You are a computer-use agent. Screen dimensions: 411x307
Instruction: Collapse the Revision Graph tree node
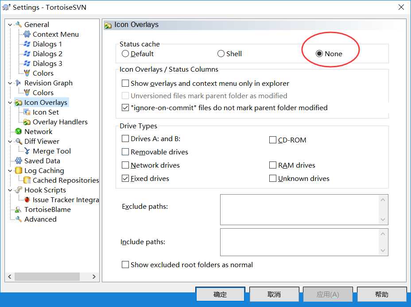(10, 83)
